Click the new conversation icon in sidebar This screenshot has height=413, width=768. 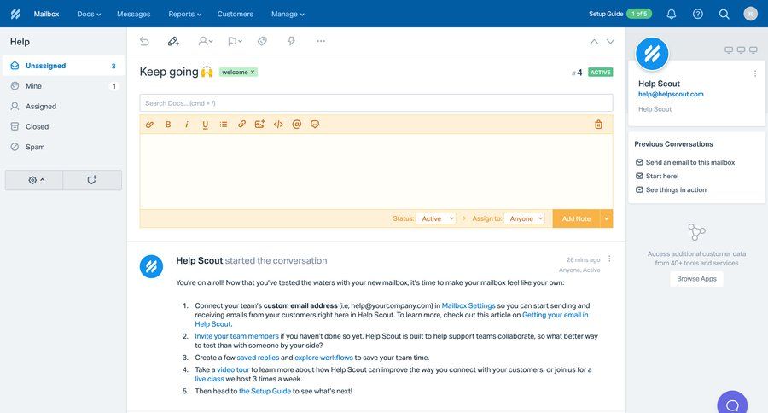[92, 180]
